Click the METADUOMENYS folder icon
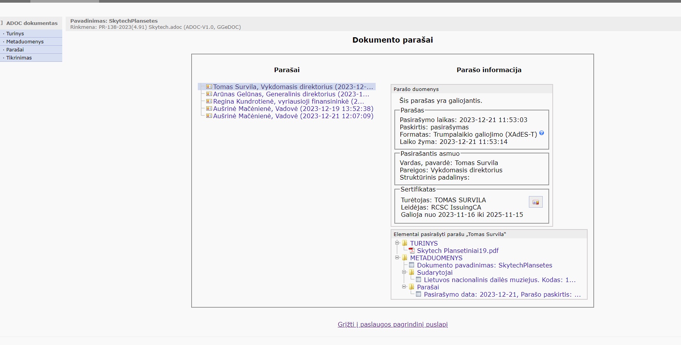Screen dimensions: 681x345 [404, 258]
